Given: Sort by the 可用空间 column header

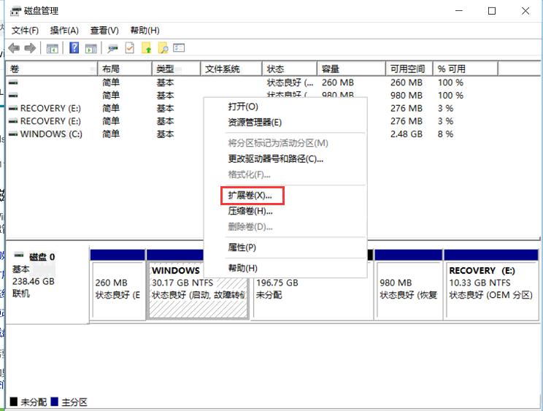Looking at the screenshot, I should pyautogui.click(x=409, y=69).
